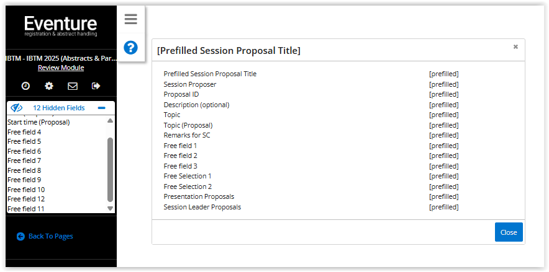Open the Review Module link
549x272 pixels.
61,68
